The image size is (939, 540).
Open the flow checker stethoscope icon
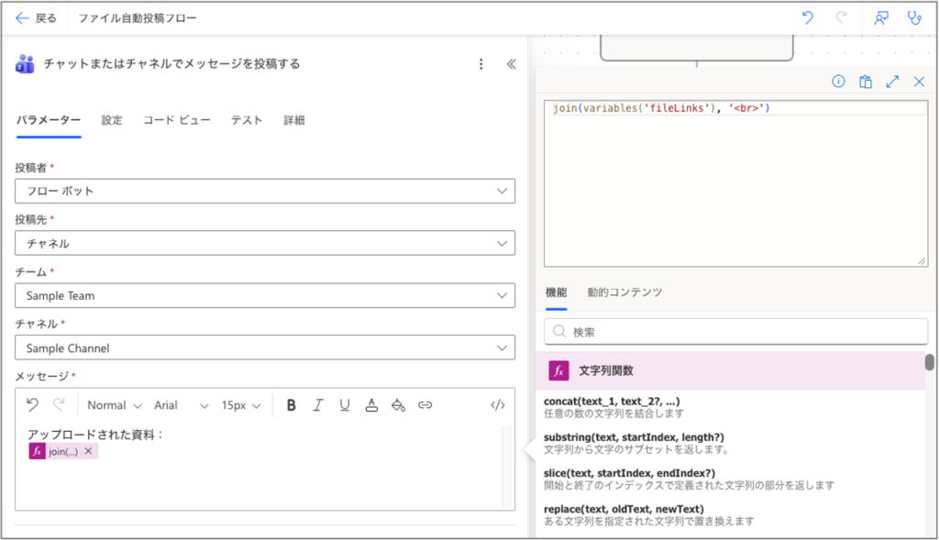tap(913, 18)
